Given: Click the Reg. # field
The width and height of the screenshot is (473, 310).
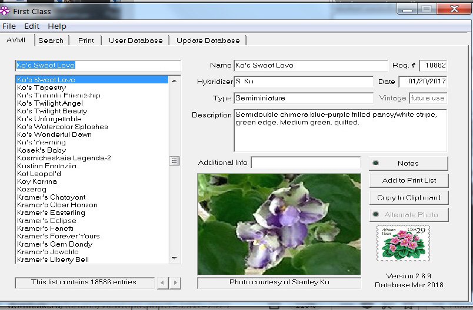Looking at the screenshot, I should click(433, 65).
